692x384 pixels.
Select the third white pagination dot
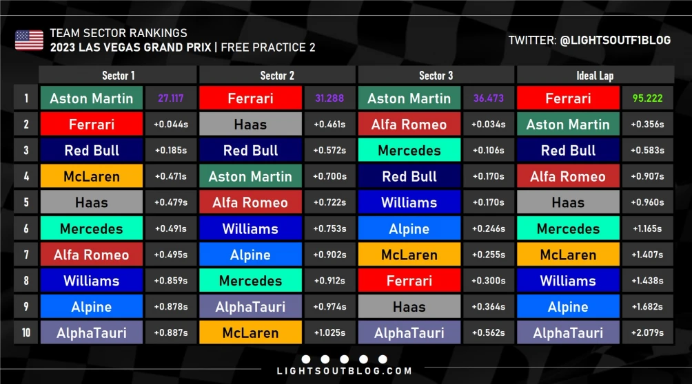pyautogui.click(x=344, y=359)
